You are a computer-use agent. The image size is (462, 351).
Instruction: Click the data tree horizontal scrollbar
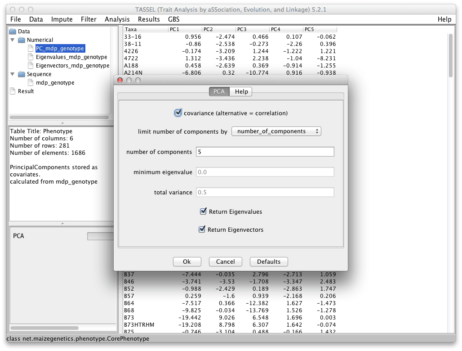(x=59, y=117)
